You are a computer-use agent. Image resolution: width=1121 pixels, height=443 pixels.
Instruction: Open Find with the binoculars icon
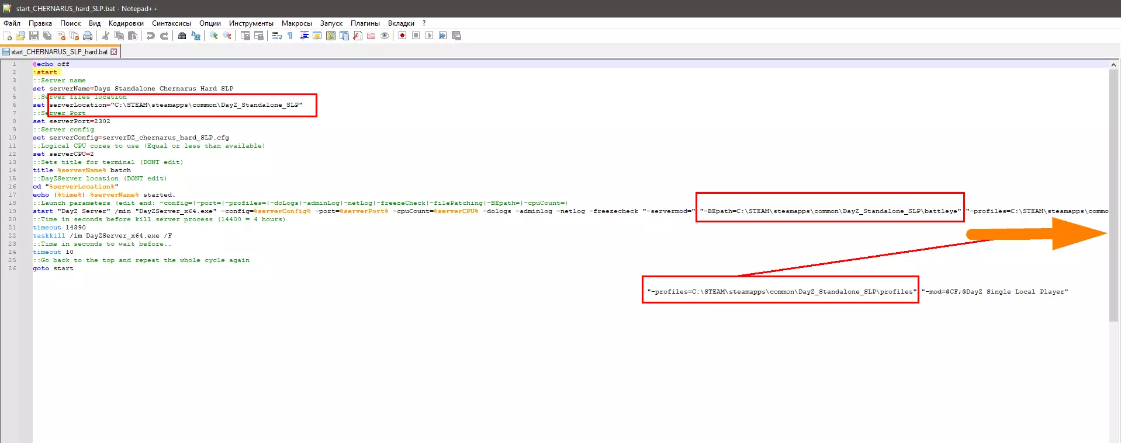(182, 36)
